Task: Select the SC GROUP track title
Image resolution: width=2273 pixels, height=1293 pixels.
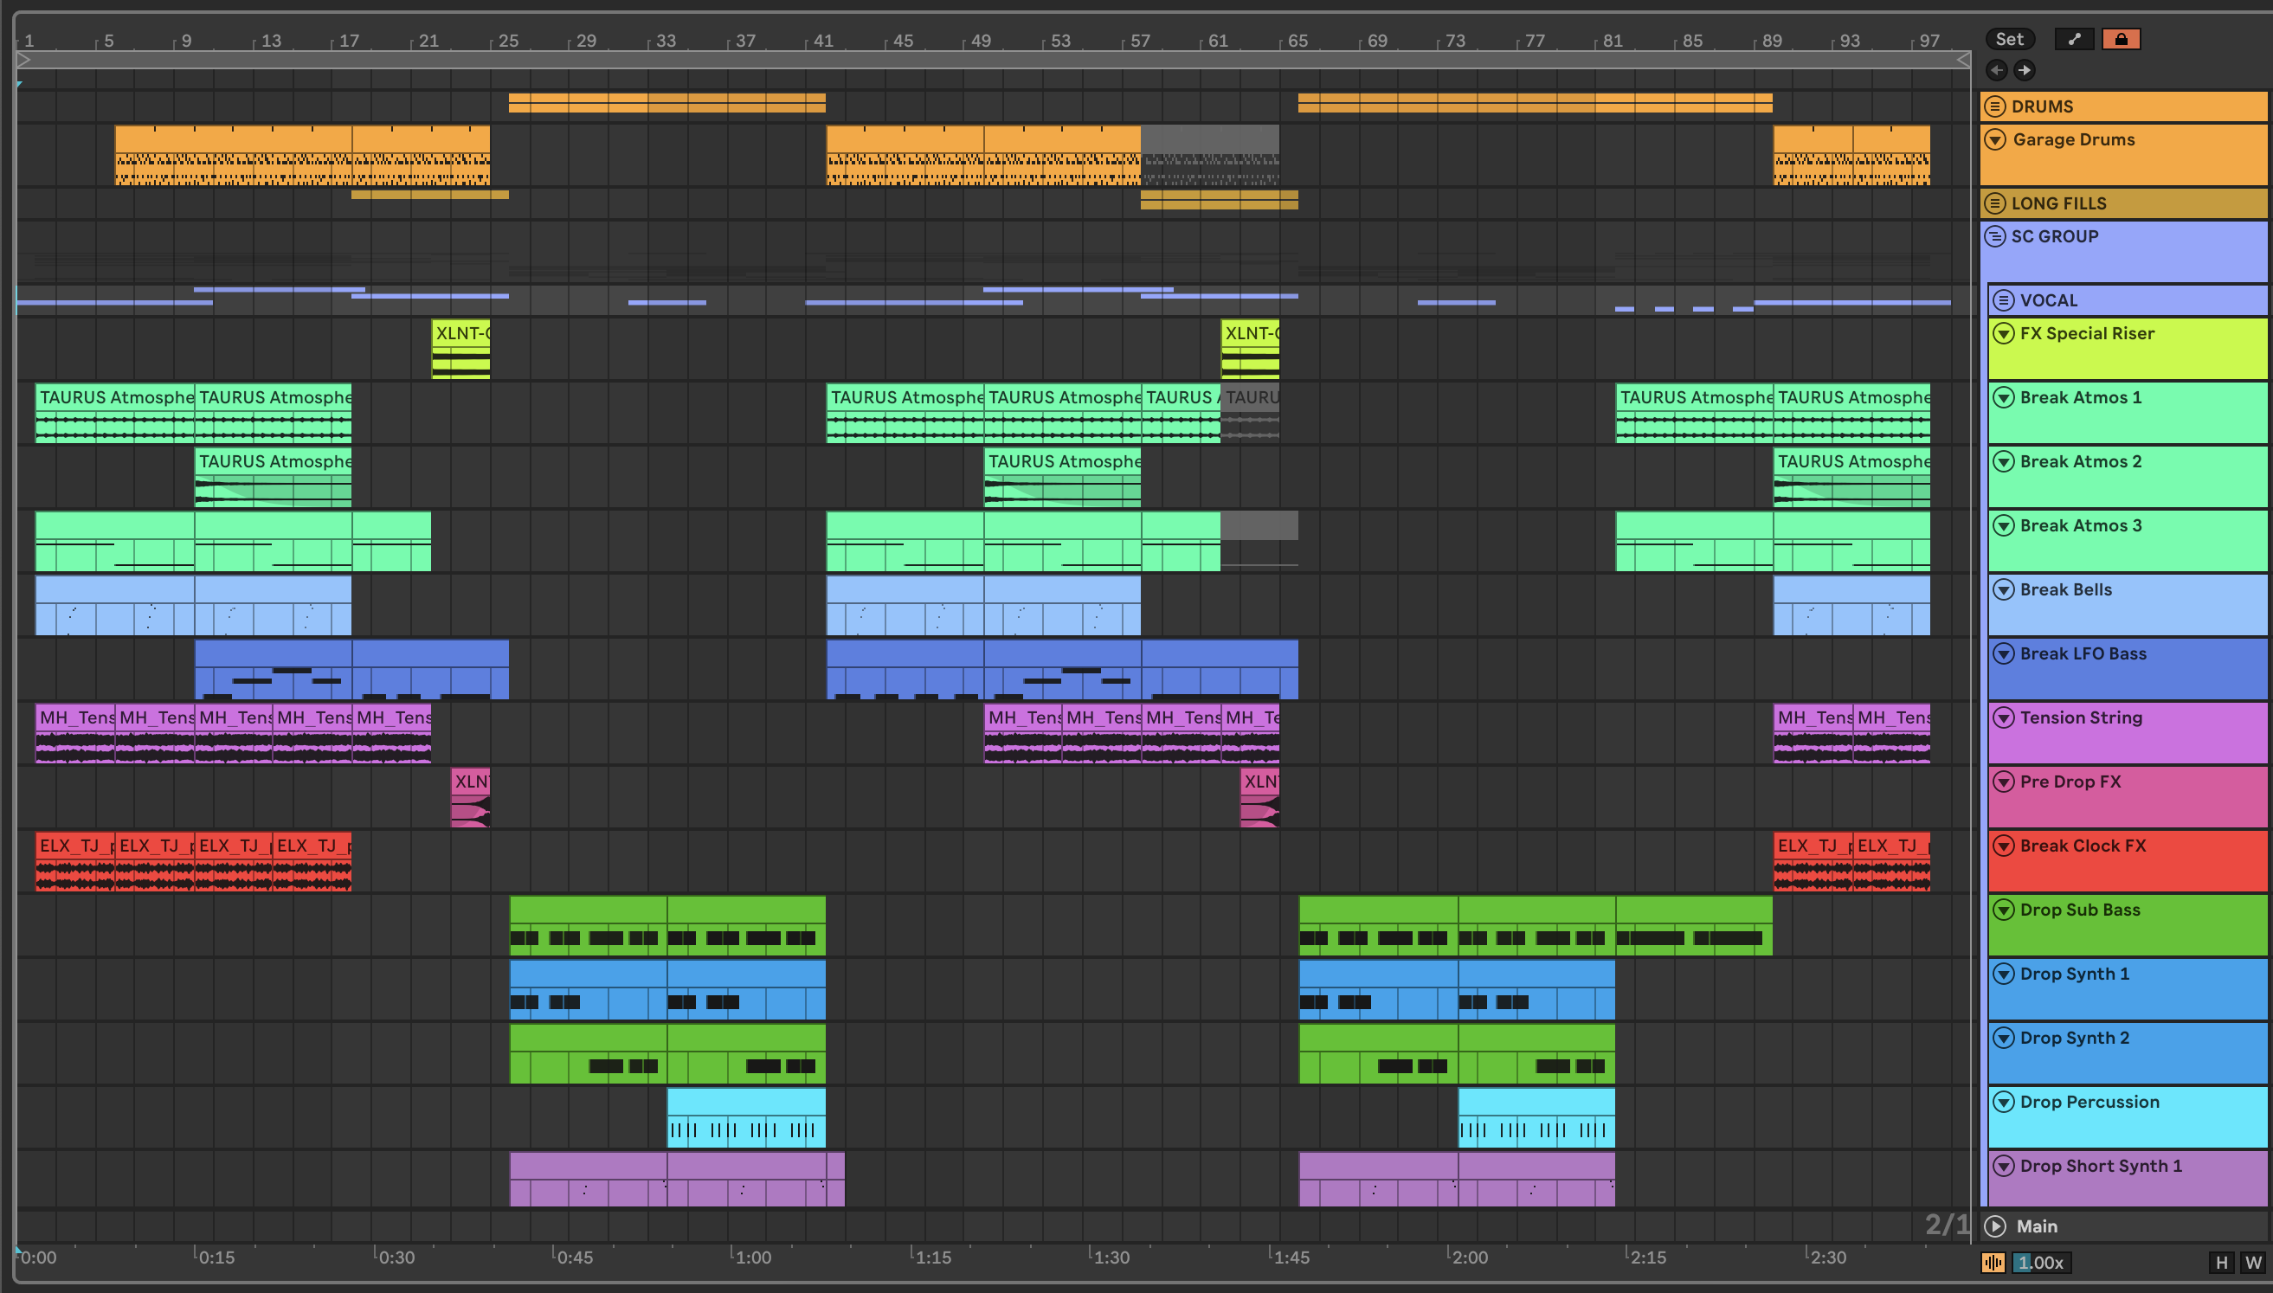Action: point(2055,236)
